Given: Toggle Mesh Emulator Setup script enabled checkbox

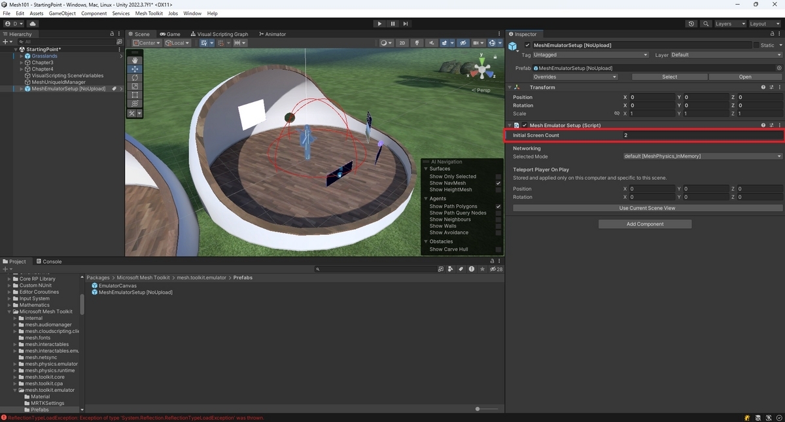Looking at the screenshot, I should [525, 125].
